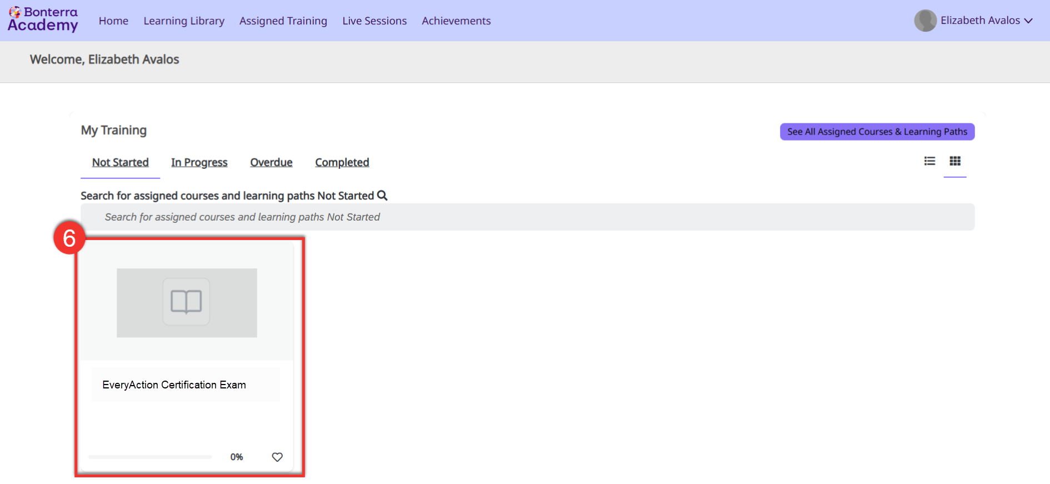Click See All Assigned Courses & Learning Paths
Viewport: 1050px width, 484px height.
877,132
